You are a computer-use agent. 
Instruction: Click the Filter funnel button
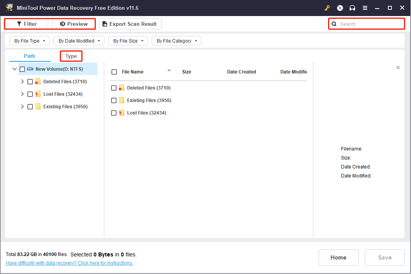coord(27,24)
